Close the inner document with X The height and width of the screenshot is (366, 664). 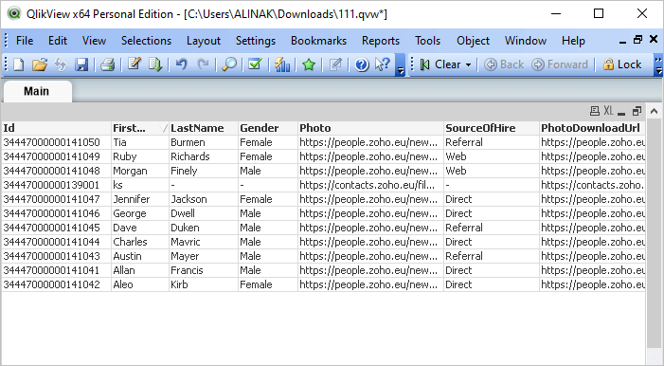click(x=654, y=40)
